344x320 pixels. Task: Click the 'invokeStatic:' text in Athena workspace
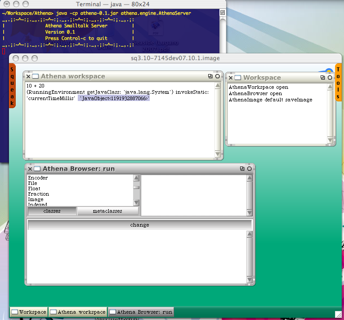click(192, 92)
